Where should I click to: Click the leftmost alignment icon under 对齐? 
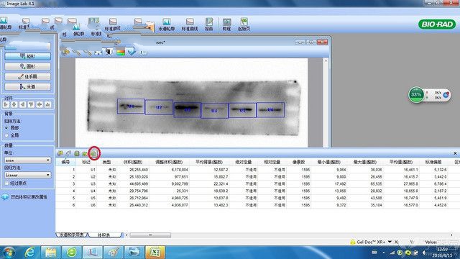tap(6, 104)
